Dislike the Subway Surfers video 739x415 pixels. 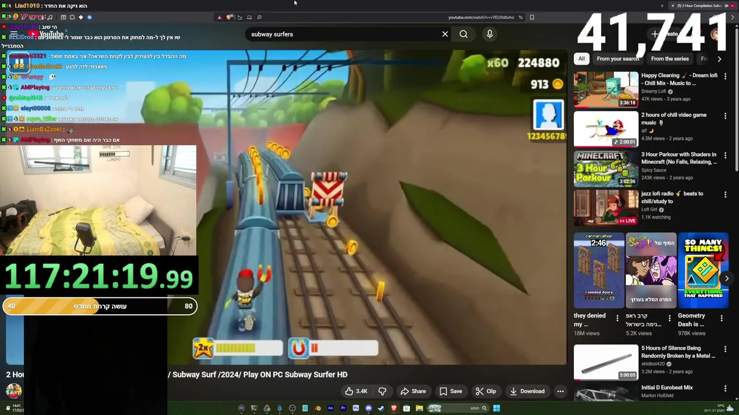pos(382,391)
